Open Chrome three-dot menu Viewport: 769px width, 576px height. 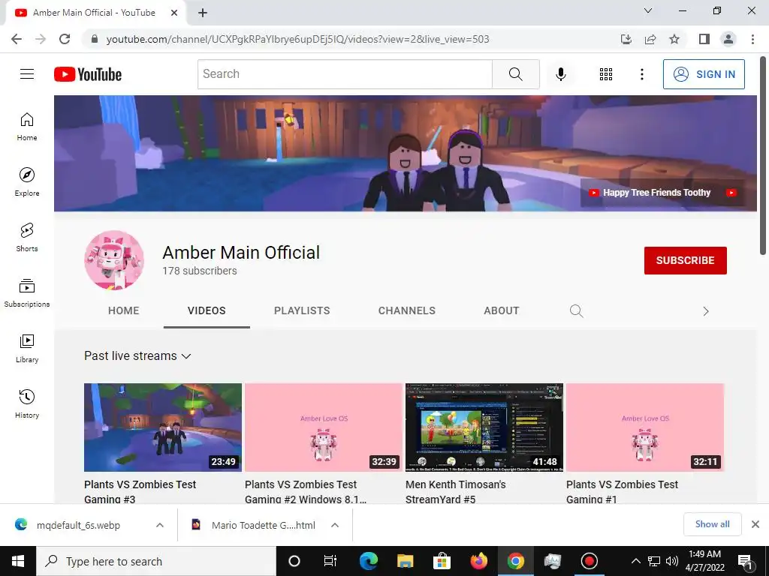752,39
